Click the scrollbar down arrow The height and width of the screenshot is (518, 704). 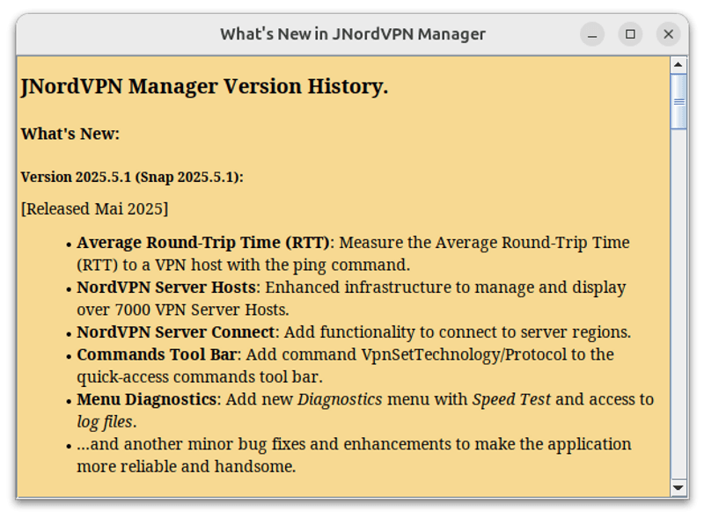678,488
